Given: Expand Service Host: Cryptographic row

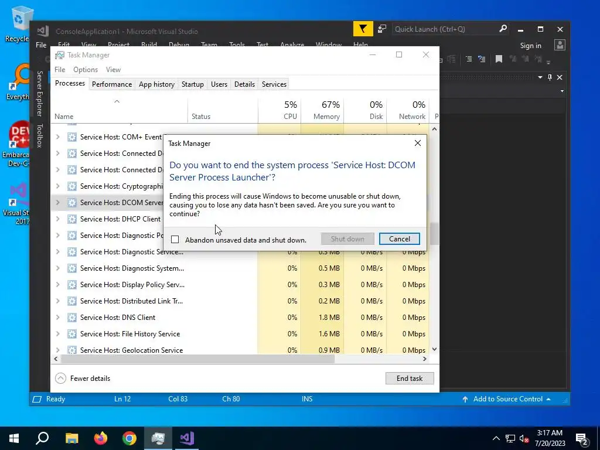Looking at the screenshot, I should [x=58, y=186].
